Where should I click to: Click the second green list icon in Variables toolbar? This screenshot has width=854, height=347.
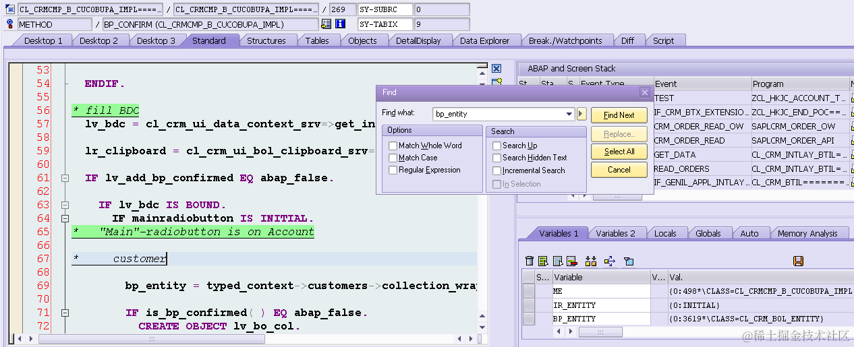coord(543,261)
